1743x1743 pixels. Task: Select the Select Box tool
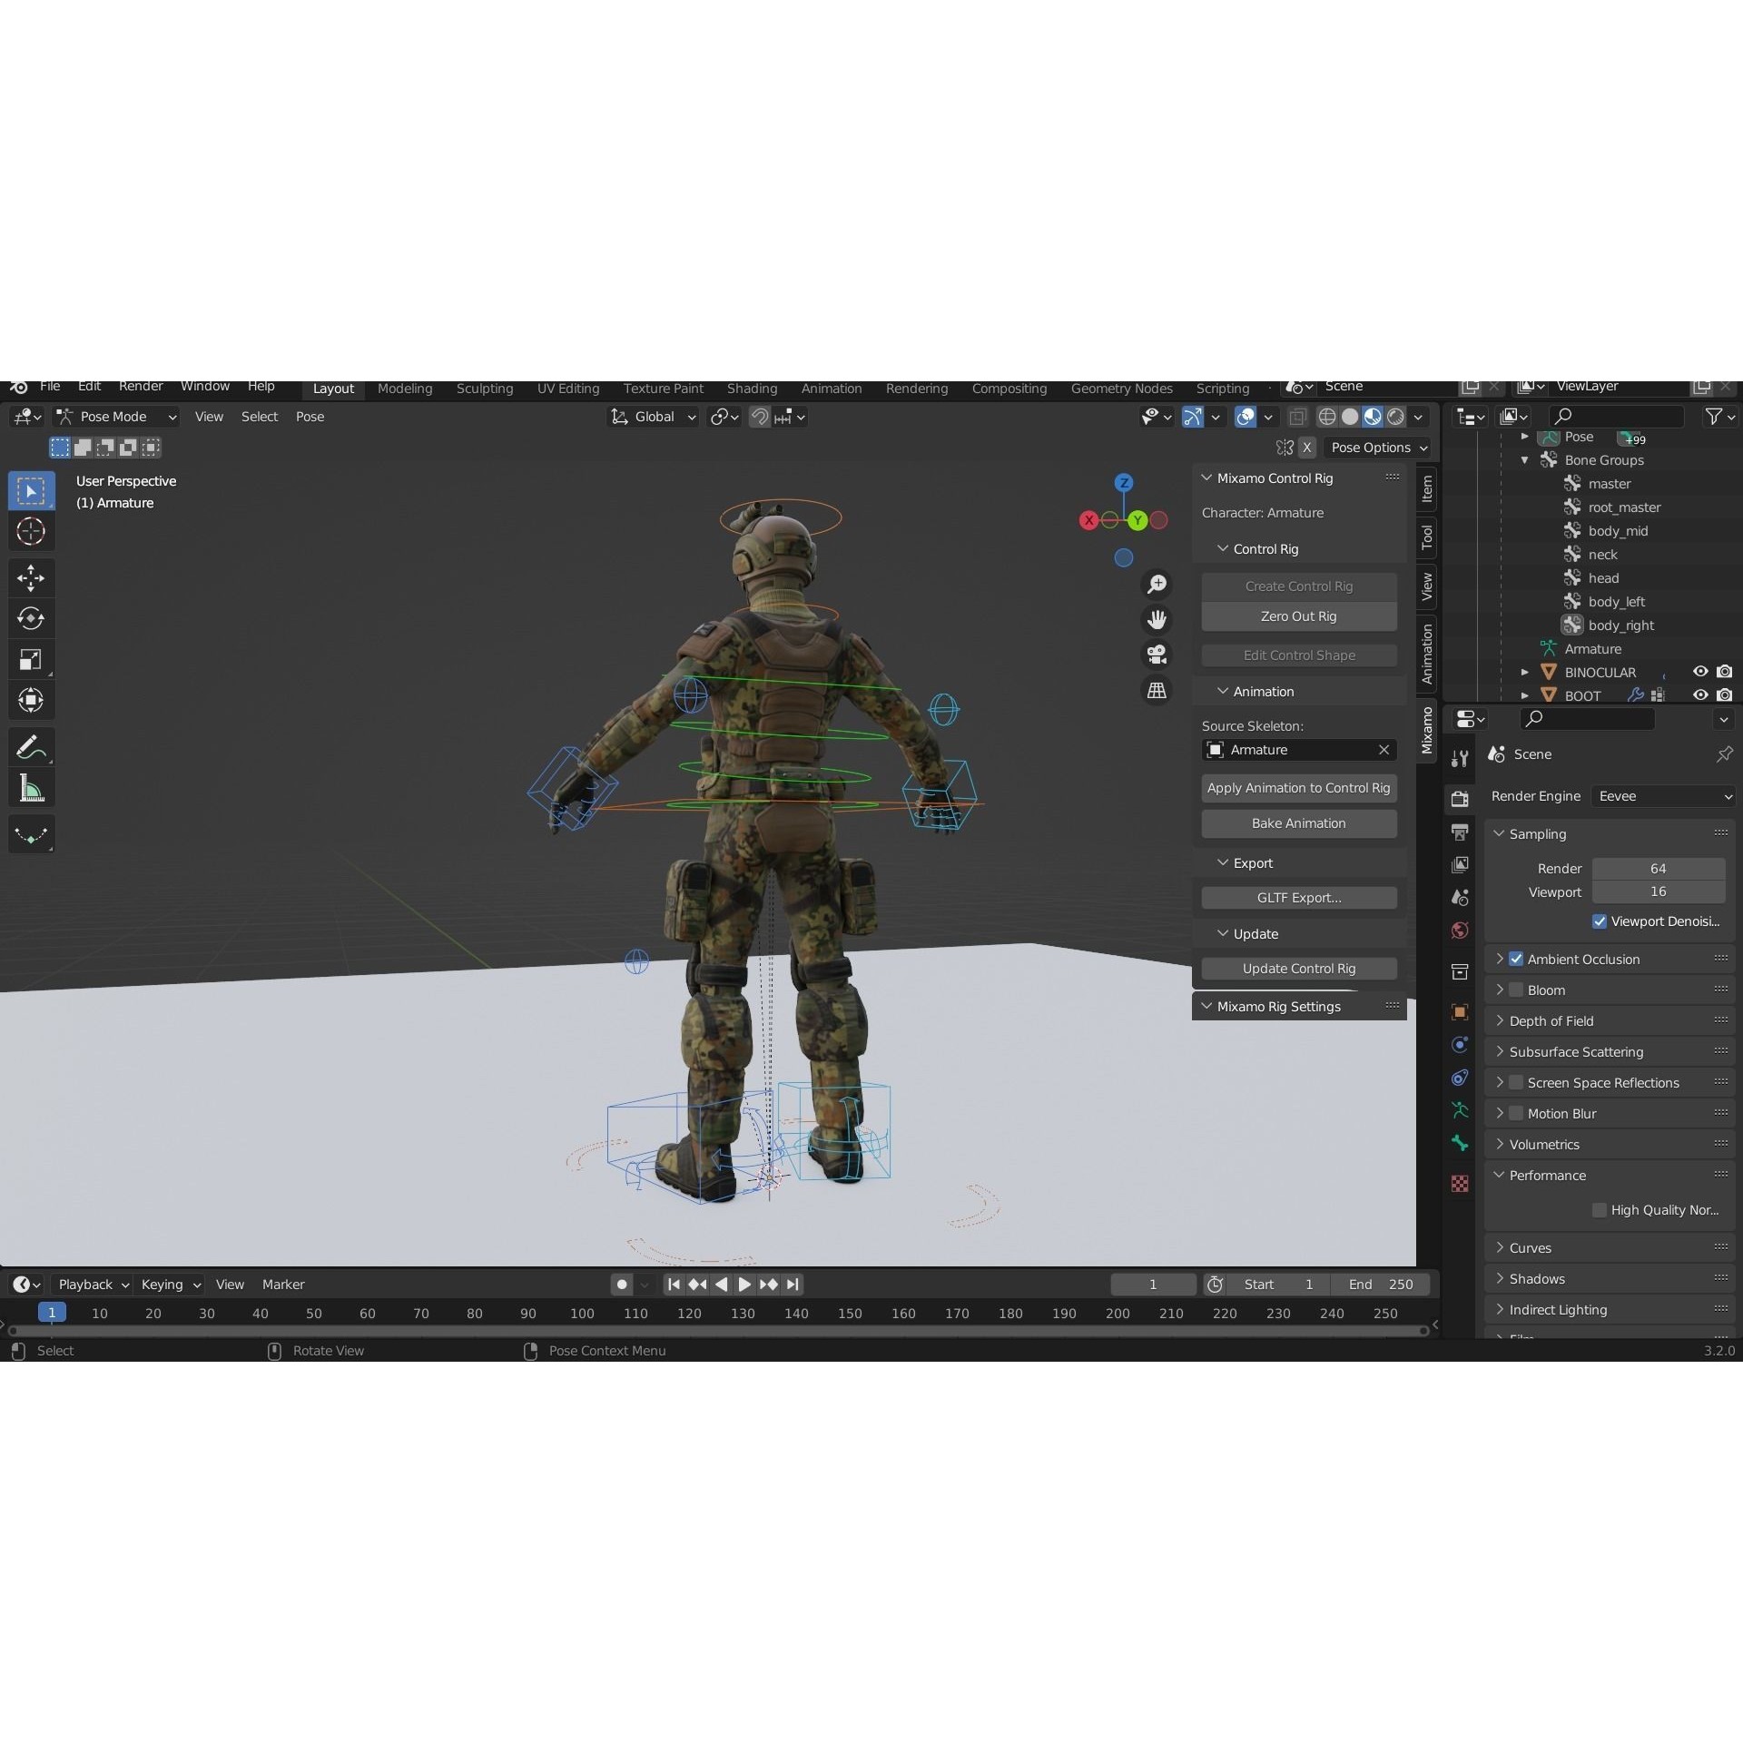coord(31,491)
